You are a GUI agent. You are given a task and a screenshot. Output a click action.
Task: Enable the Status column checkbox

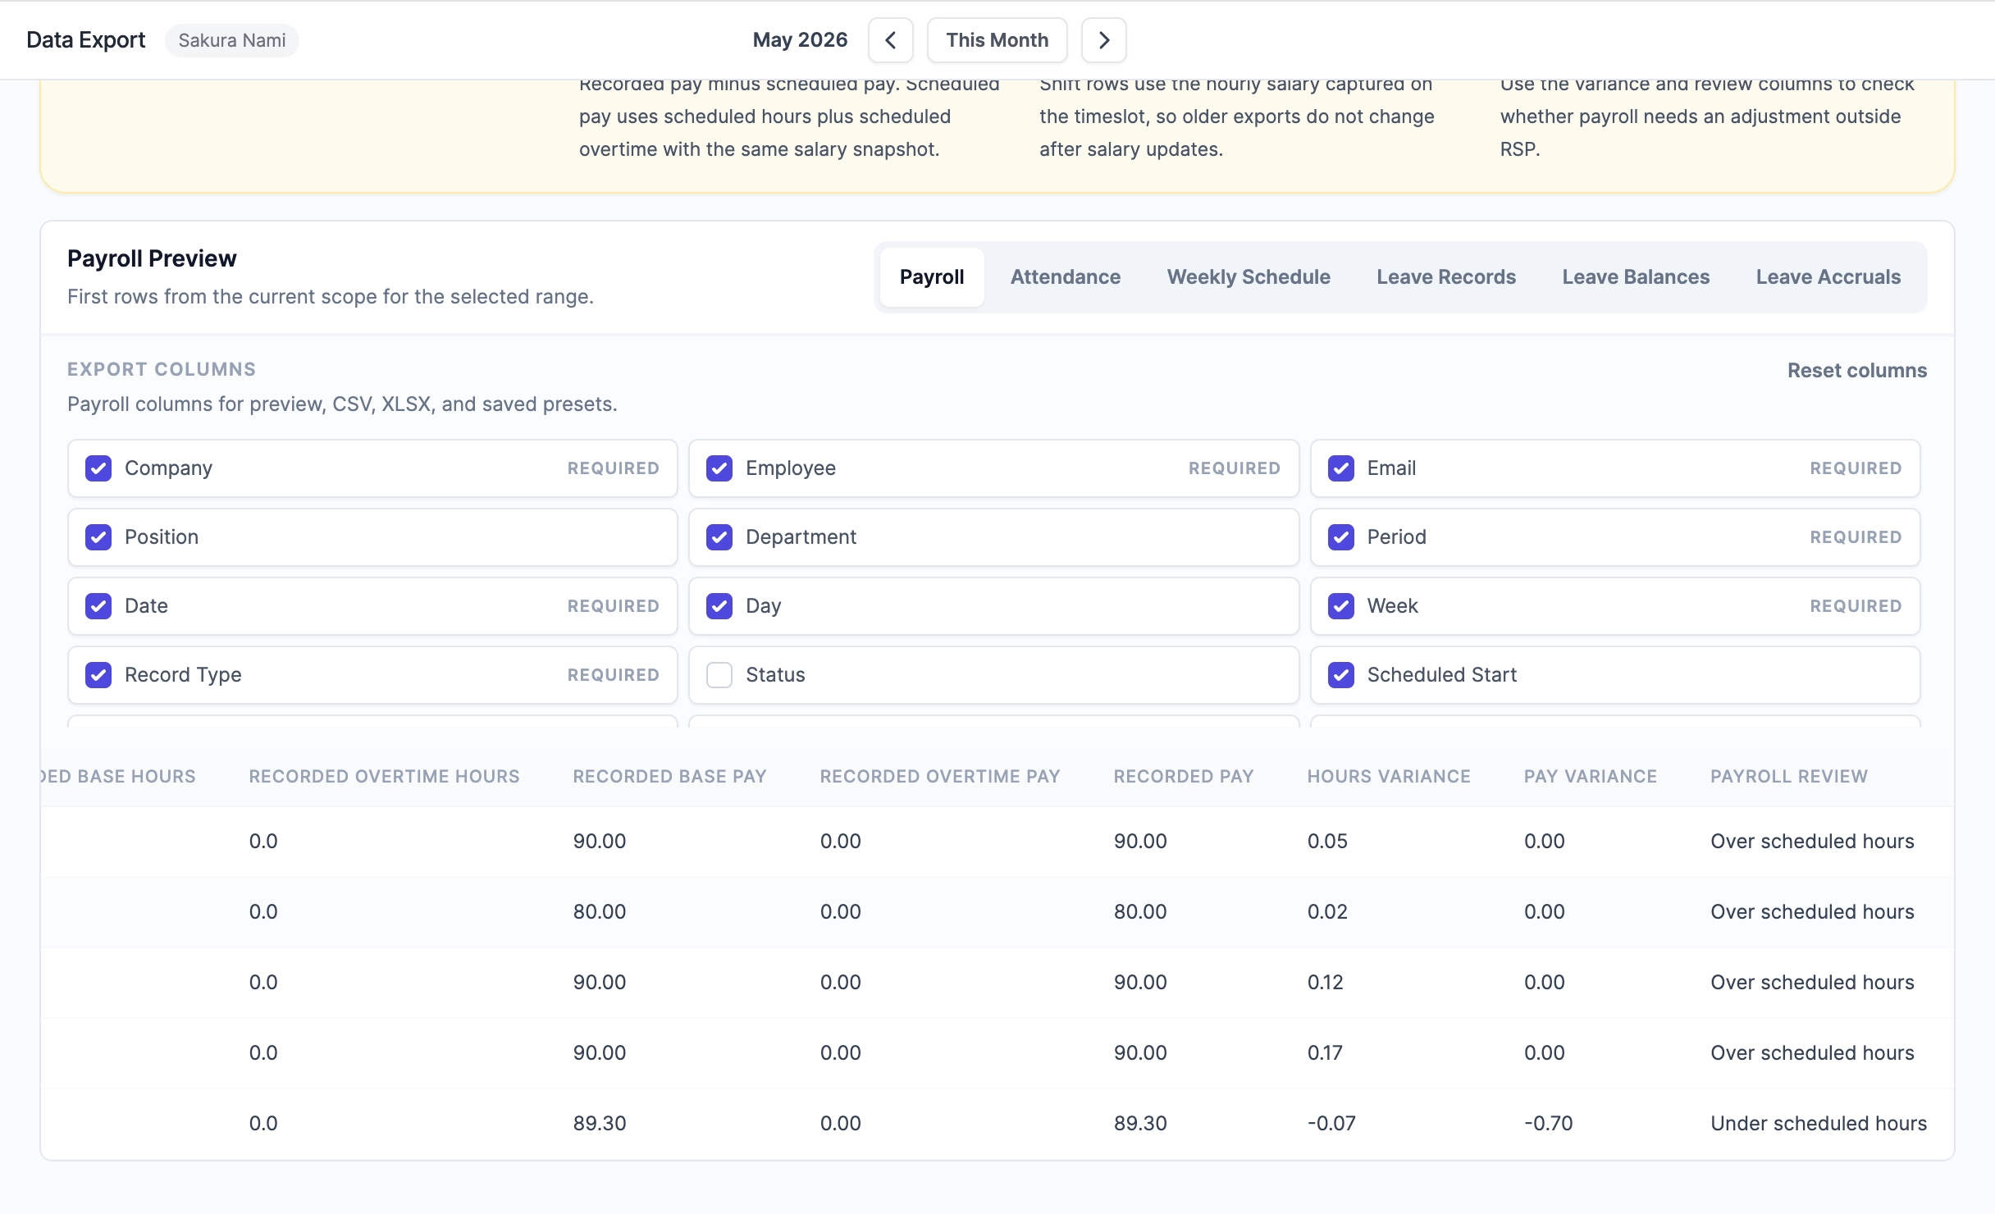click(719, 675)
